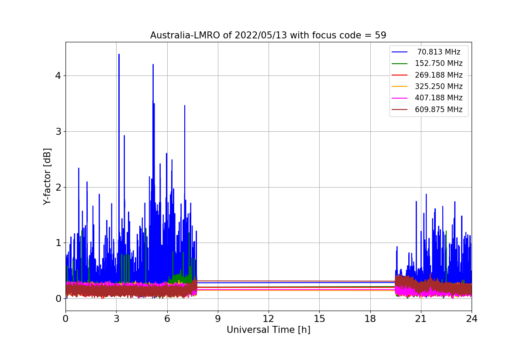Click x-axis tick label 15
The image size is (524, 349).
click(x=319, y=319)
